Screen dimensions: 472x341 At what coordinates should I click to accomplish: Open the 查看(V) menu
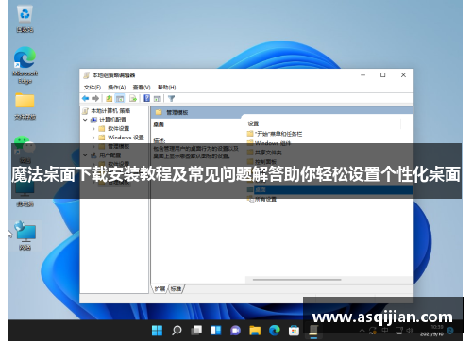[142, 88]
